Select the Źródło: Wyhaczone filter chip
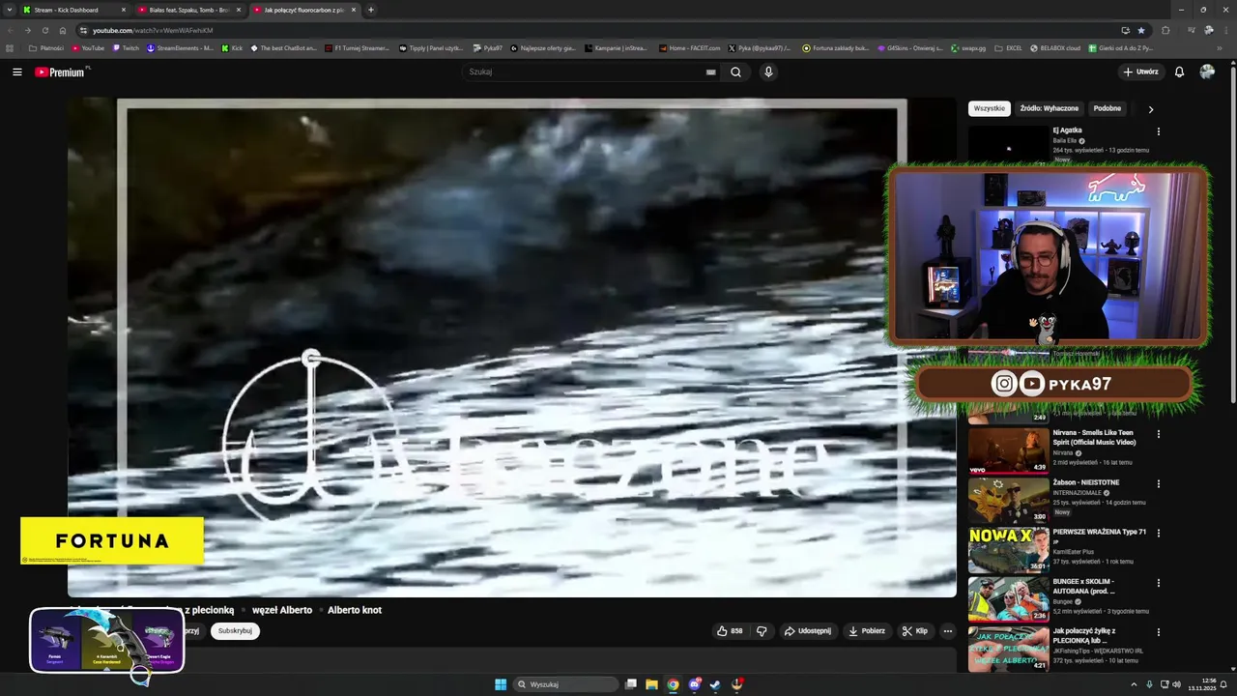 [x=1049, y=108]
